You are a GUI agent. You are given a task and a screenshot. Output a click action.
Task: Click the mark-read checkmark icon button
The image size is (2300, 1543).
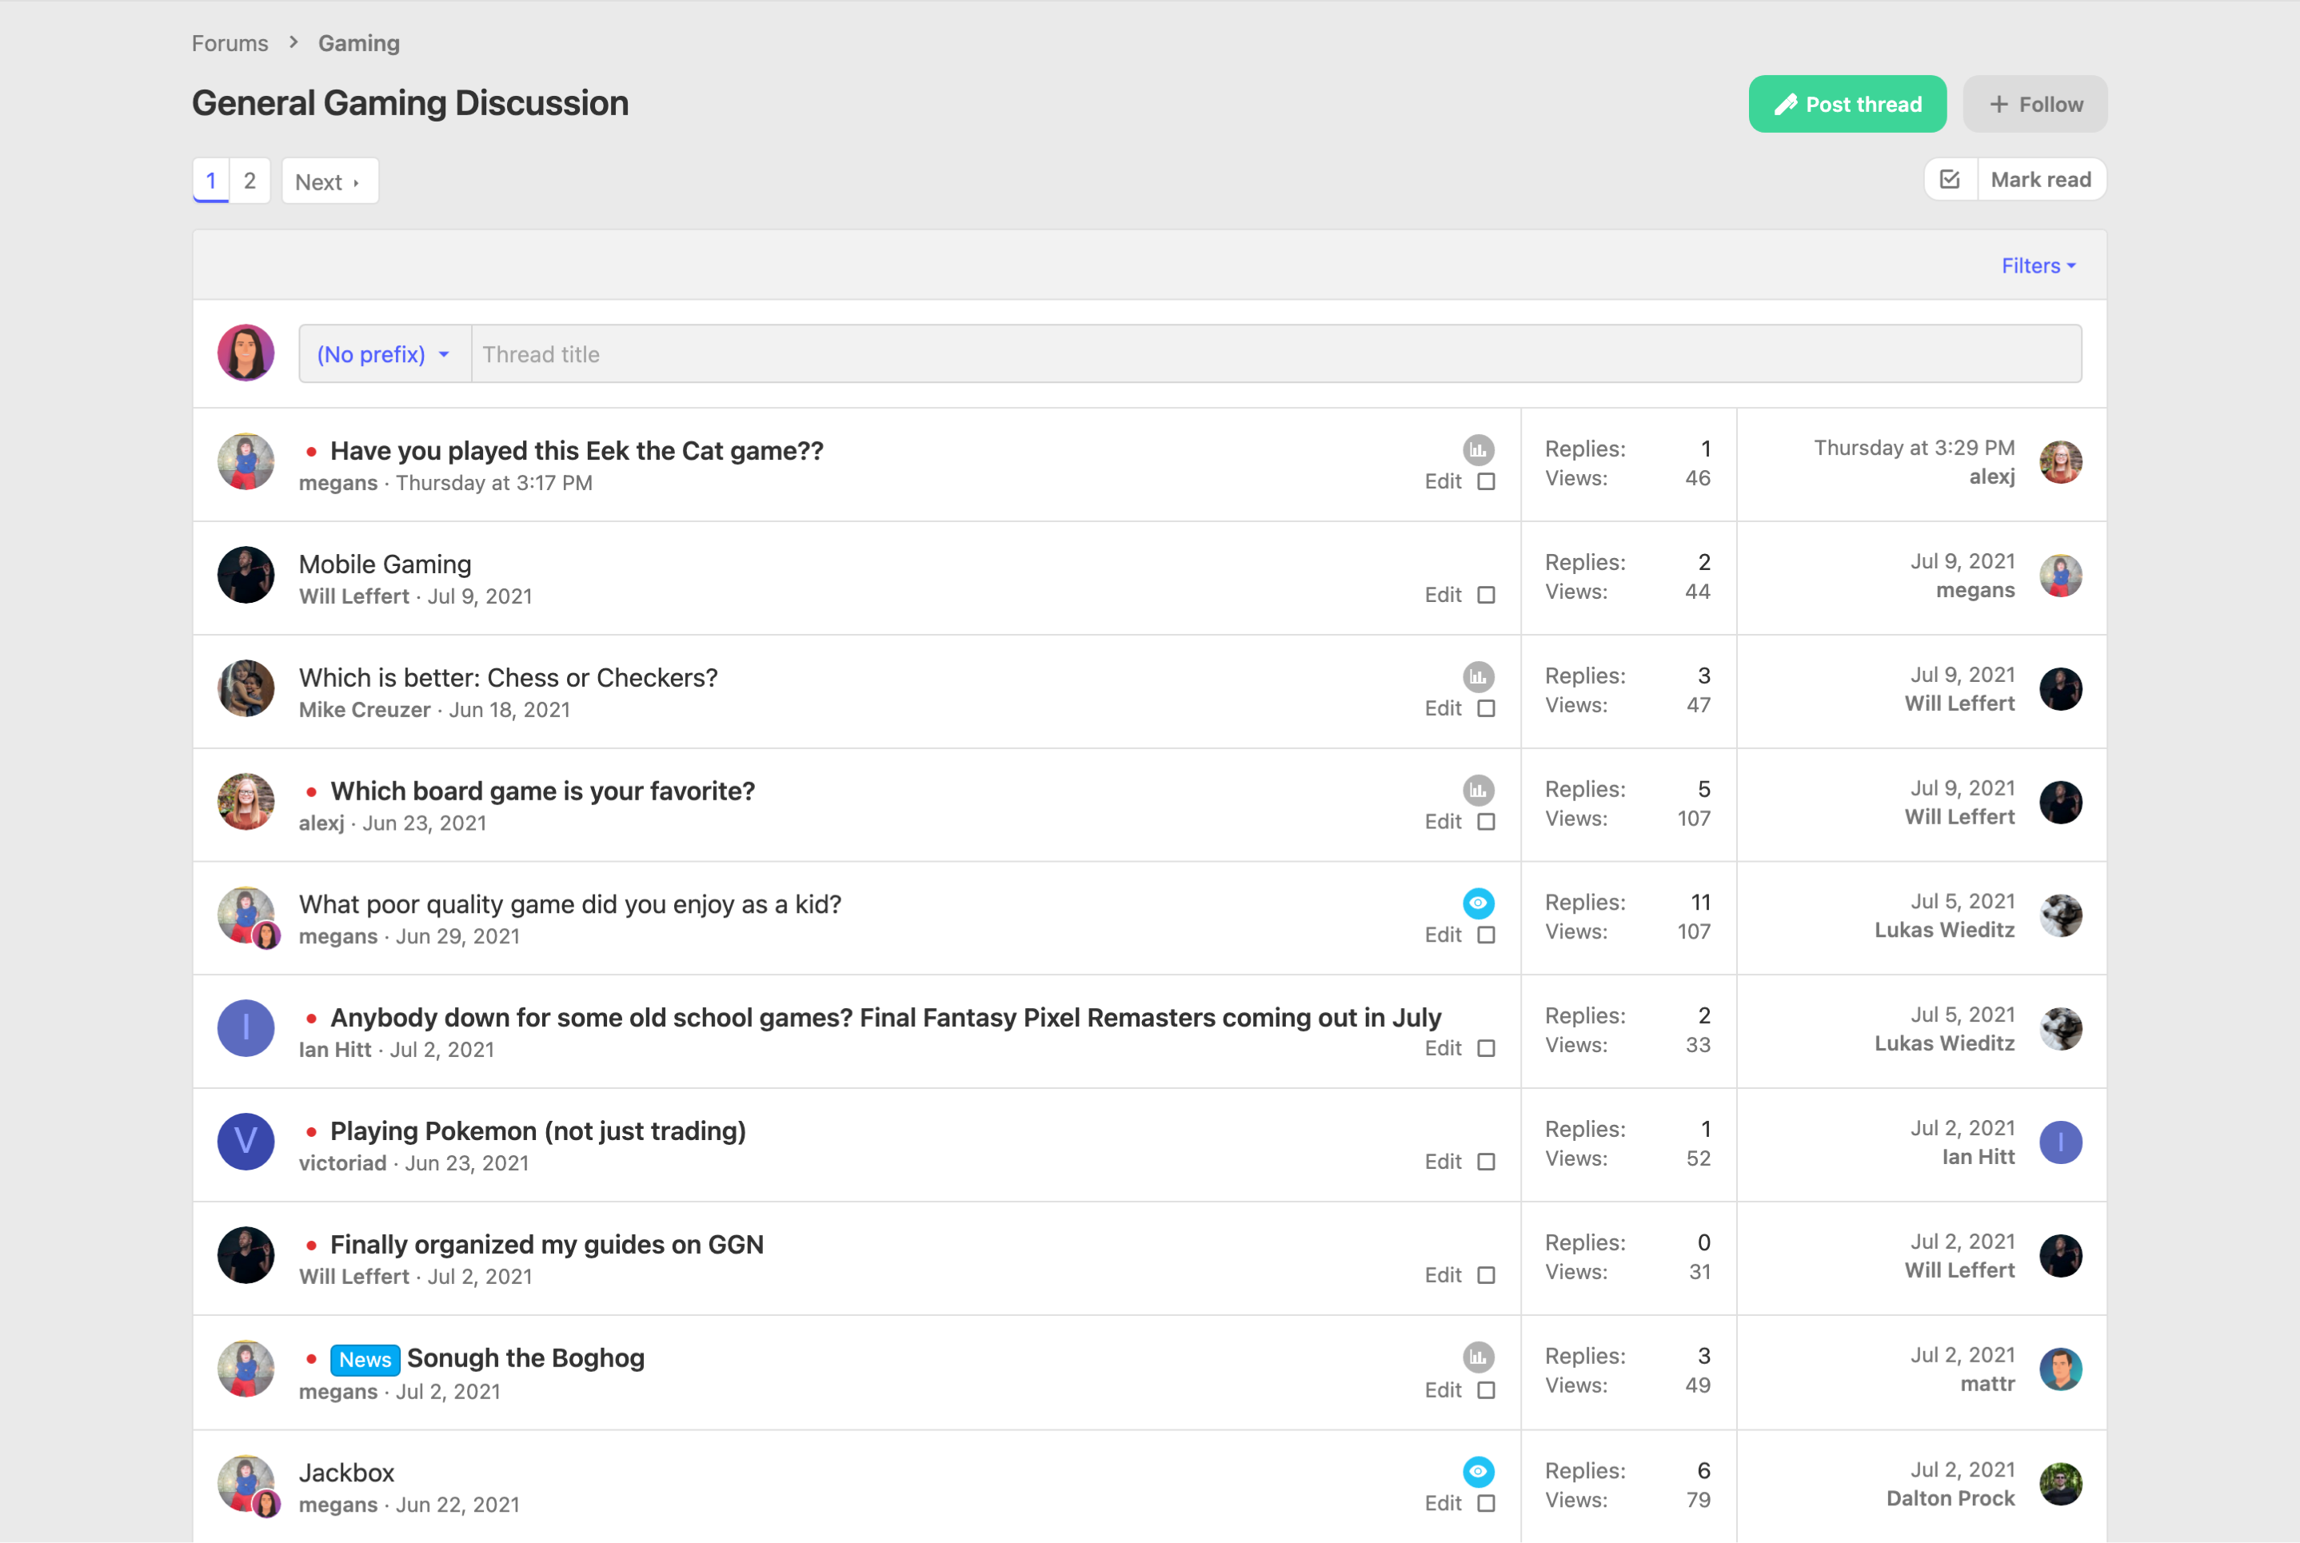[x=1950, y=180]
